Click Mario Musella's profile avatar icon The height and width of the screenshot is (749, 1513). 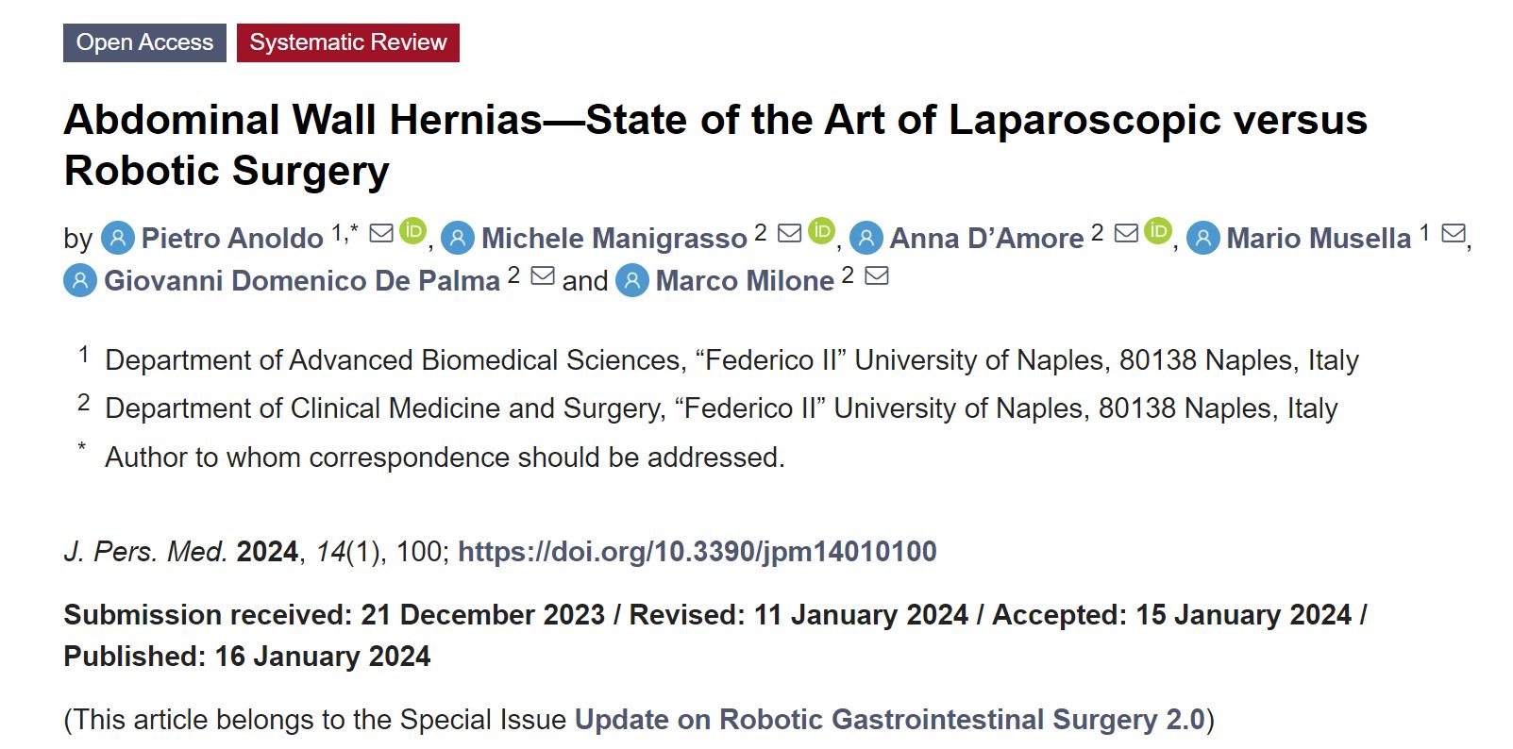click(x=1203, y=238)
